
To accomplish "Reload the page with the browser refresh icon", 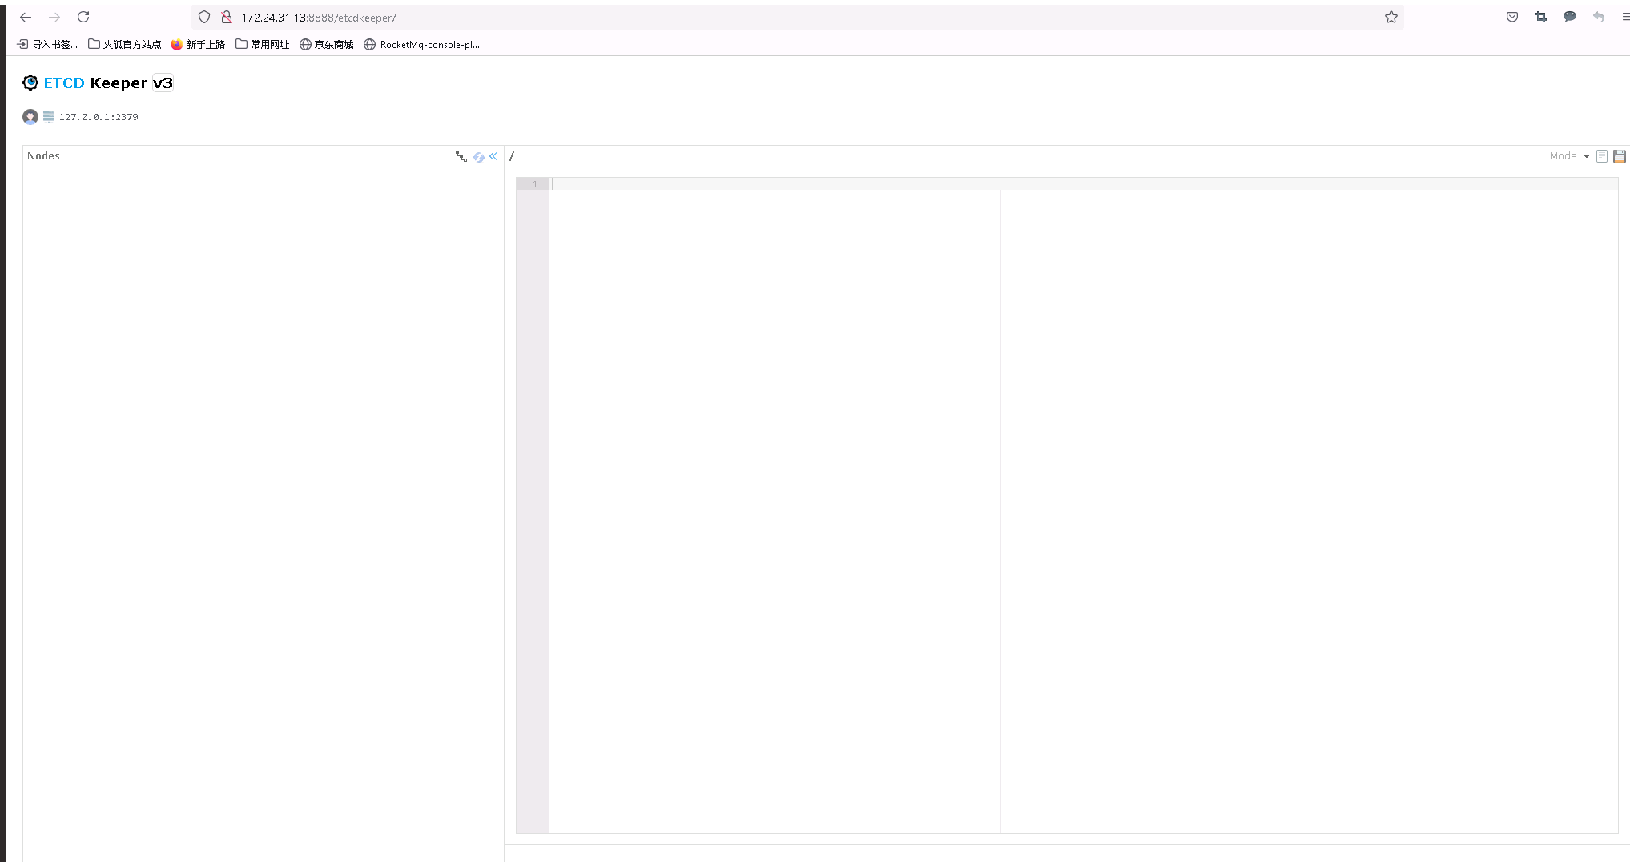I will pyautogui.click(x=83, y=17).
